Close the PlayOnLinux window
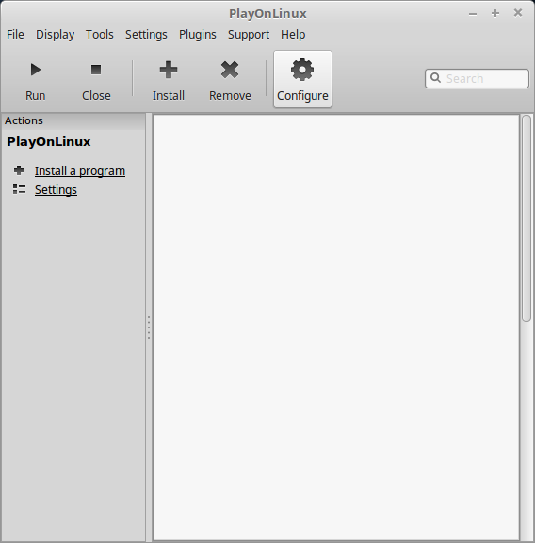 click(518, 13)
